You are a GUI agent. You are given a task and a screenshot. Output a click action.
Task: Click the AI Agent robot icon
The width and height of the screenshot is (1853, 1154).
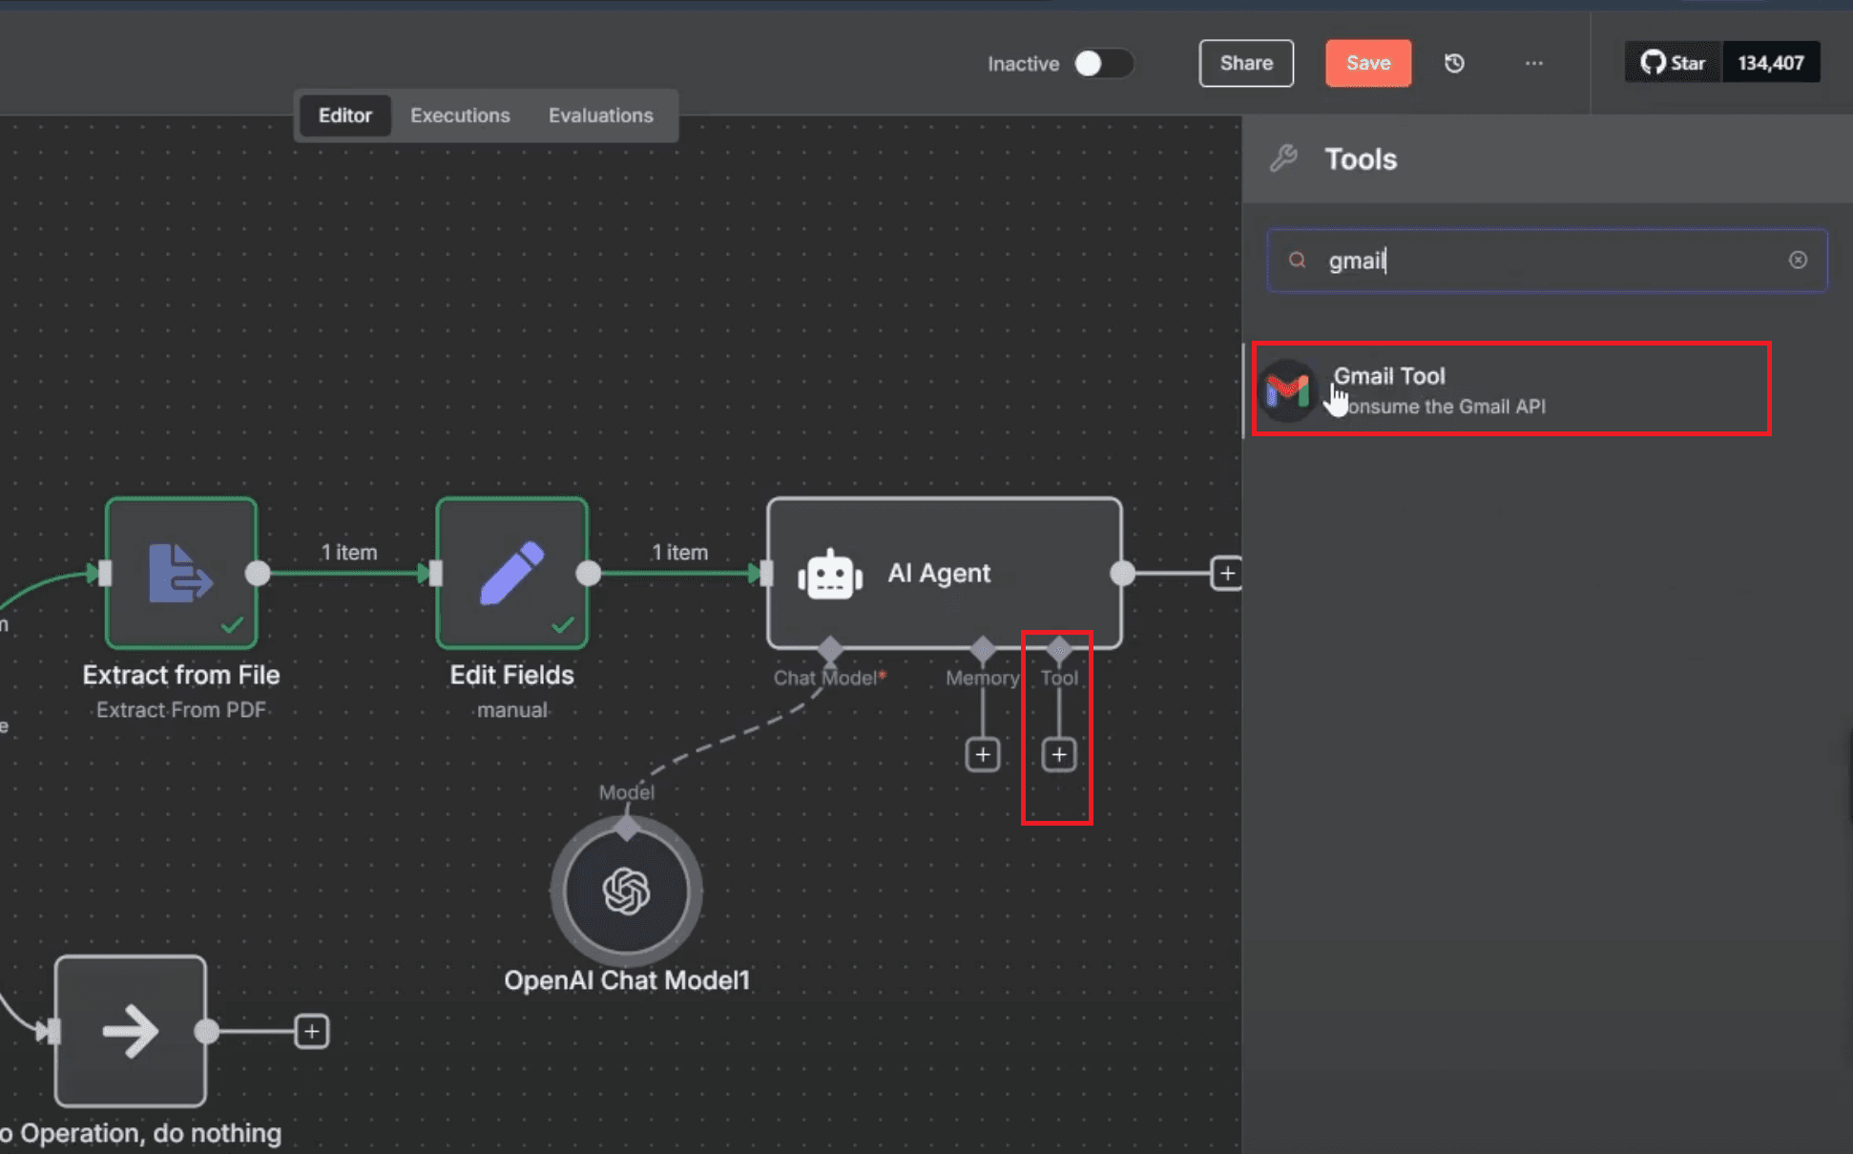(x=829, y=574)
